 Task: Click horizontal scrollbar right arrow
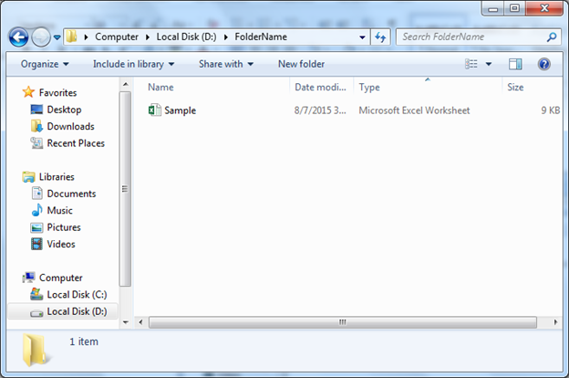coord(555,322)
